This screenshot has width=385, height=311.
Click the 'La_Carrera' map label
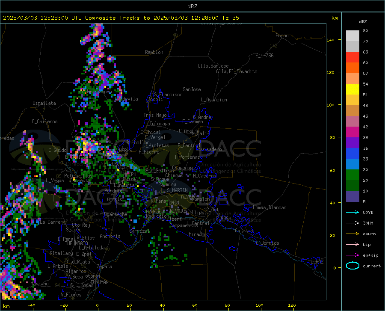pos(53,222)
